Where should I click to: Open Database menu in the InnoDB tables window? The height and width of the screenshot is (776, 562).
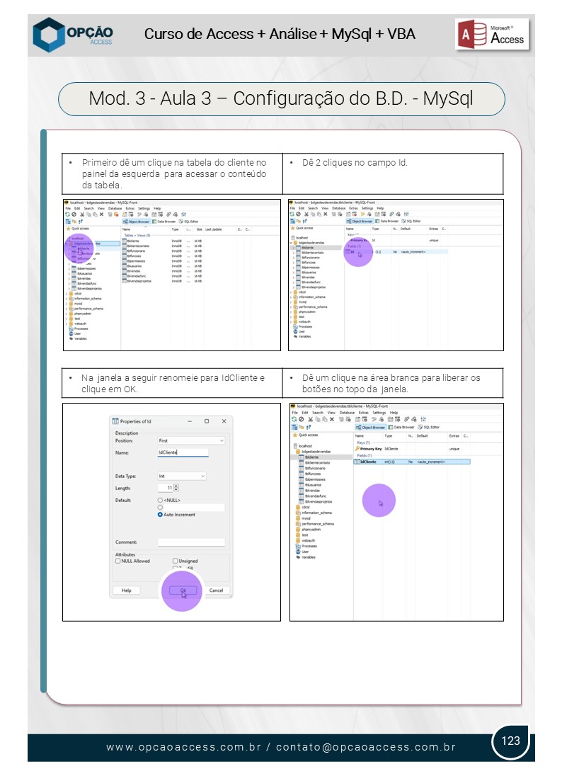pyautogui.click(x=115, y=208)
